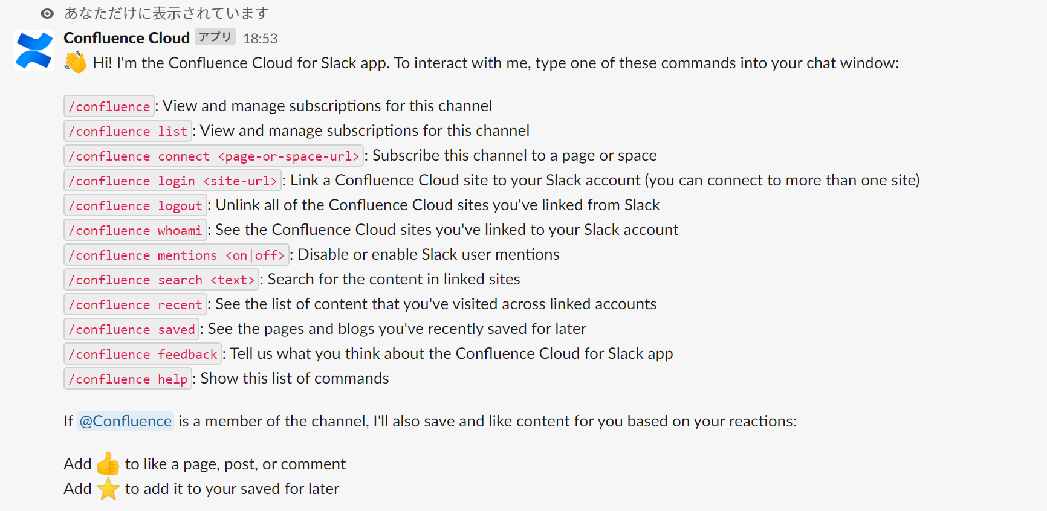Viewport: 1047px width, 511px height.
Task: Click the /confluence whoami command
Action: pos(135,230)
